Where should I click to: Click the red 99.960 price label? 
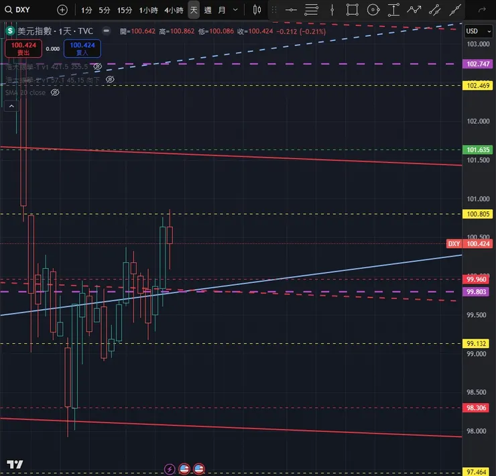coord(476,280)
